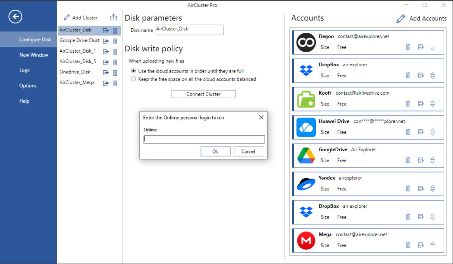Click the back arrow circle icon
The height and width of the screenshot is (264, 453).
(15, 16)
